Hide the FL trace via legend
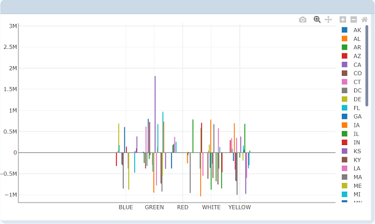Viewport: 375px width, 224px height. coord(351,108)
